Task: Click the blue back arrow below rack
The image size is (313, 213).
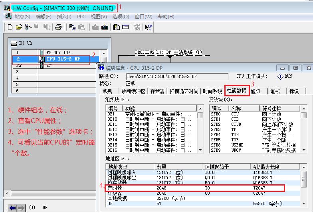Action: (13, 208)
